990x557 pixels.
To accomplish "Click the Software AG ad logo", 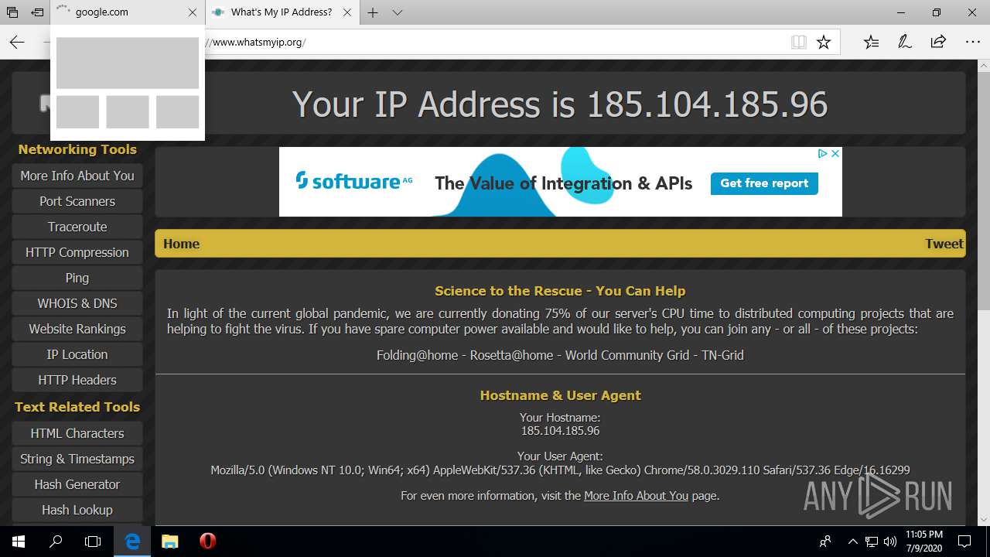I will point(353,182).
